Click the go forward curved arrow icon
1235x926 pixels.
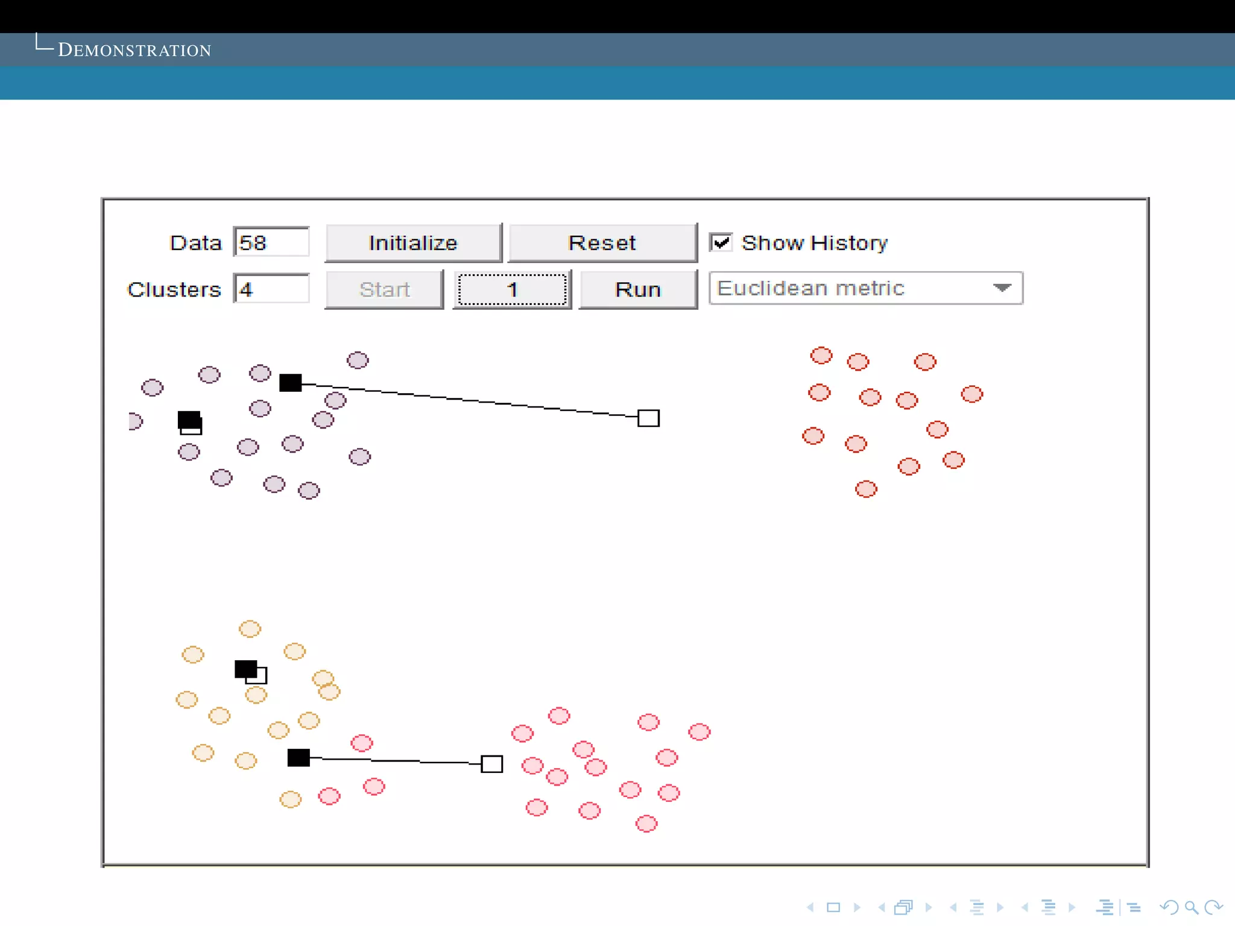[x=1213, y=907]
